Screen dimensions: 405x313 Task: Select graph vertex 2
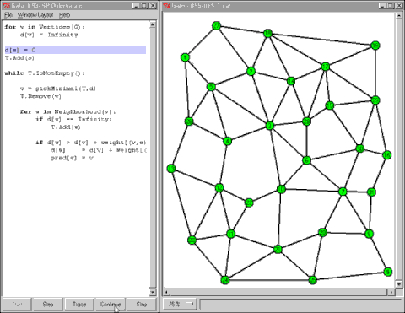coord(251,71)
